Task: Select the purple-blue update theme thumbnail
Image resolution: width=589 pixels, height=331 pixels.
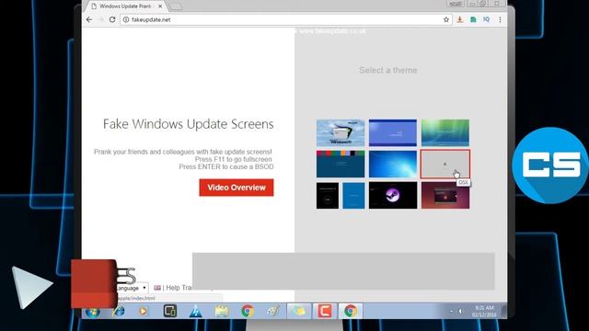Action: pos(393,132)
